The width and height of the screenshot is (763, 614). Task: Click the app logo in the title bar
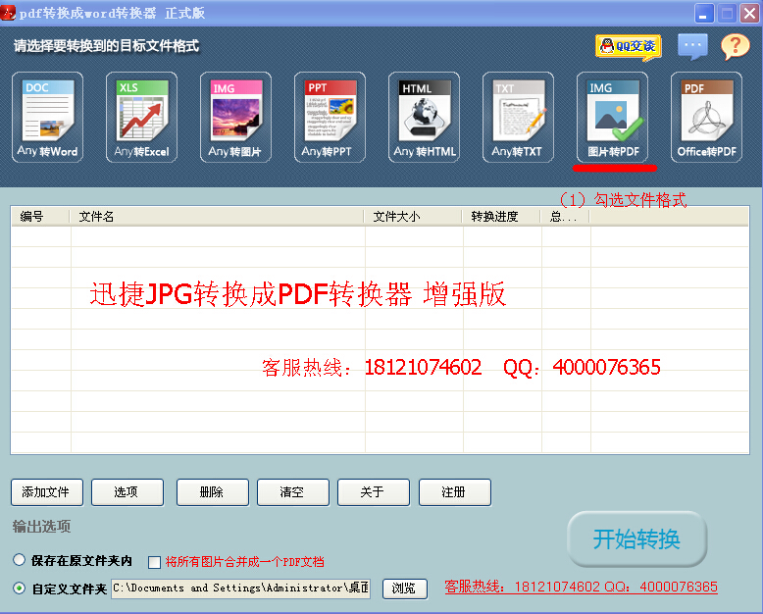tap(8, 13)
